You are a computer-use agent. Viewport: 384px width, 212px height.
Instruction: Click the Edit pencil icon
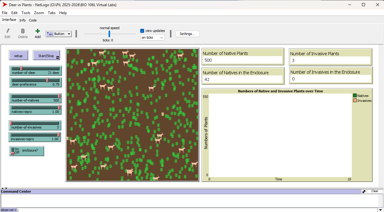click(x=8, y=31)
